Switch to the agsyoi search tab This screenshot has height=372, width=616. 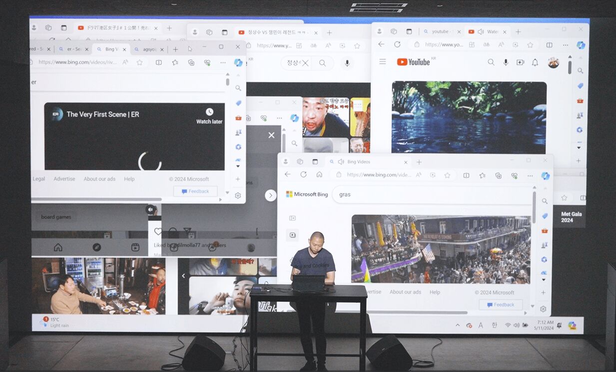[149, 49]
